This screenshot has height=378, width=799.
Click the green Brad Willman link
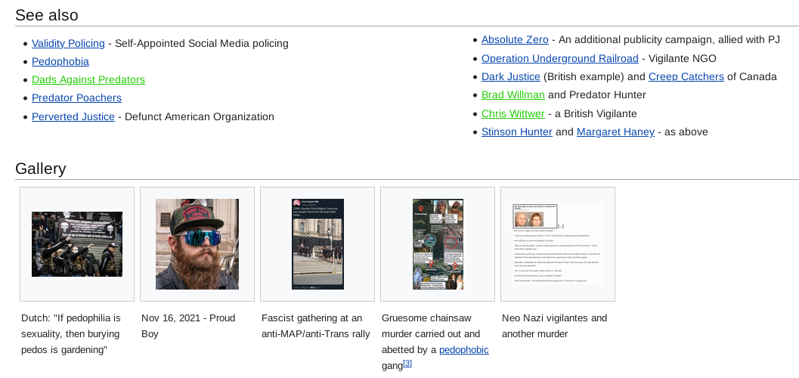[x=513, y=94]
